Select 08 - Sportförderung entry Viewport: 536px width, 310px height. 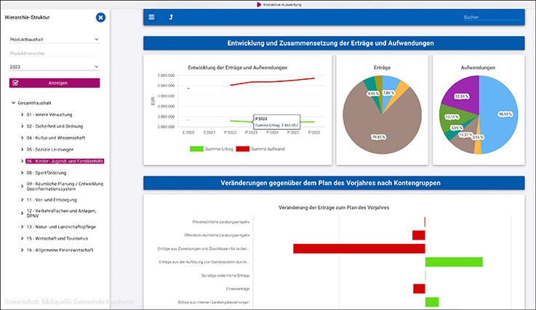pyautogui.click(x=46, y=173)
